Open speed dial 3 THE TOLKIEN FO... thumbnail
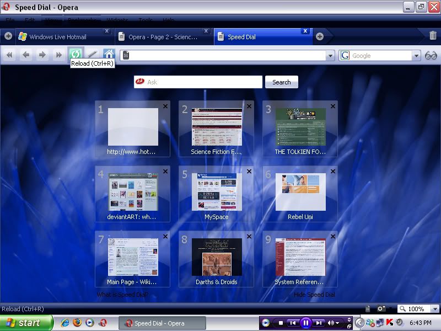This screenshot has width=441, height=331. tap(300, 127)
